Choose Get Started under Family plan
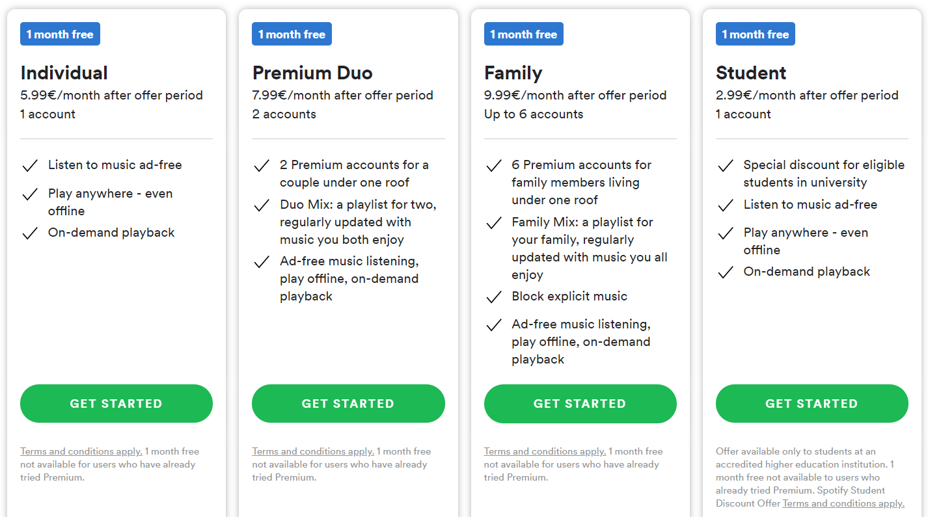 point(580,403)
